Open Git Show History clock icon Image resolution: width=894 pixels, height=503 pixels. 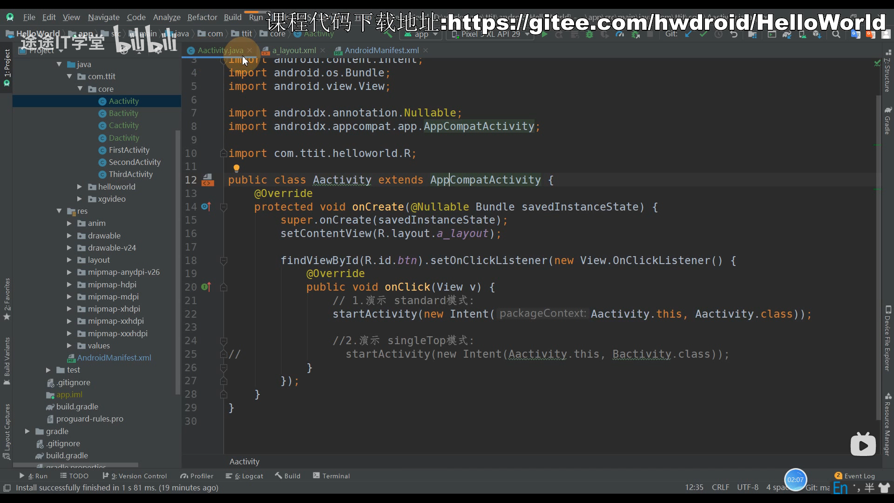coord(718,34)
